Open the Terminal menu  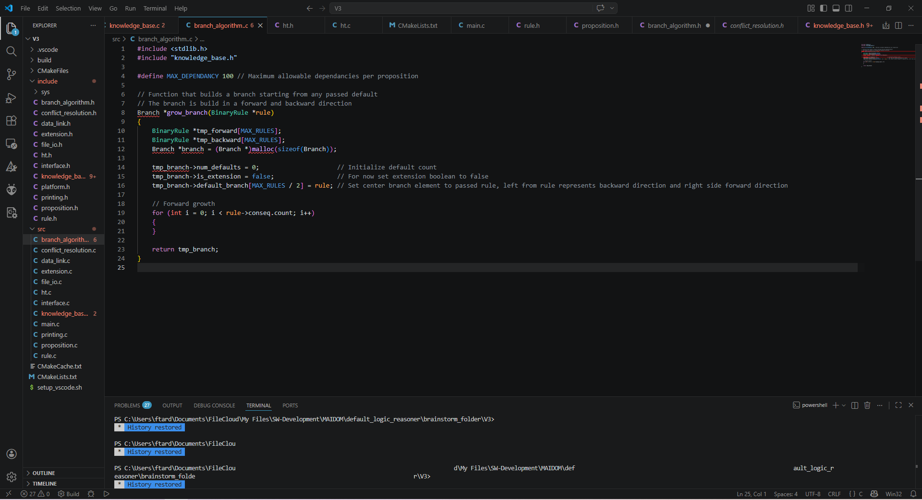coord(155,8)
